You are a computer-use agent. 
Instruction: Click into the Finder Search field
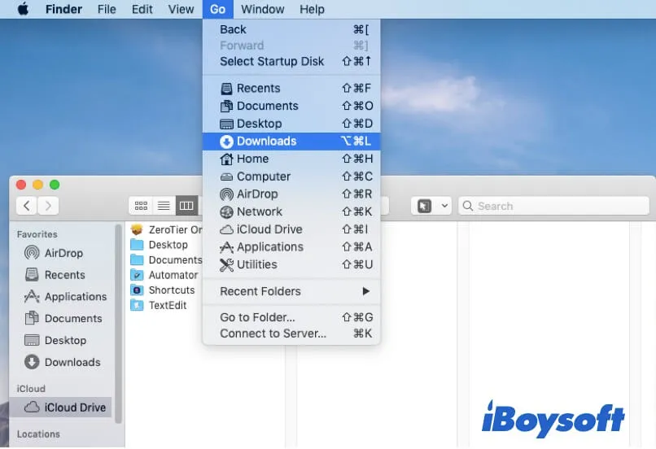point(553,206)
